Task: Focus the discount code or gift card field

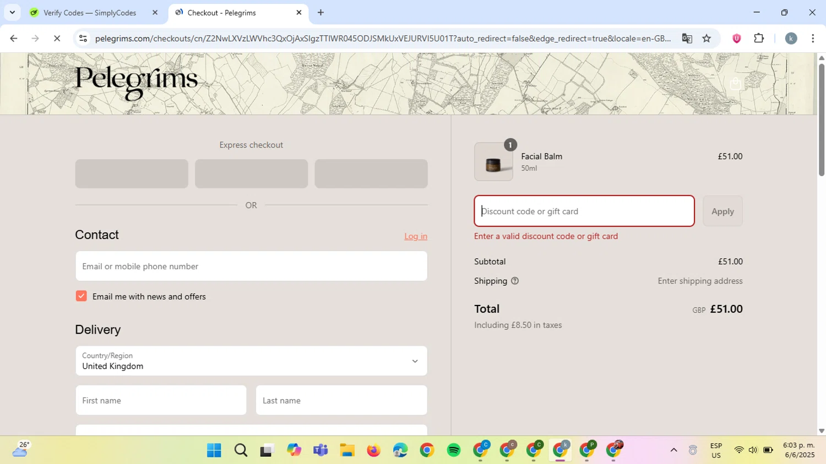Action: (x=584, y=211)
